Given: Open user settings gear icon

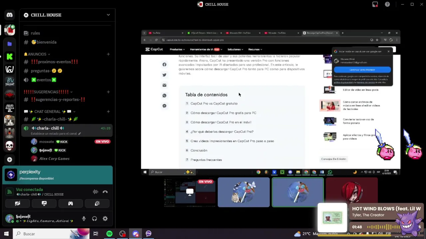Looking at the screenshot, I should point(105,219).
